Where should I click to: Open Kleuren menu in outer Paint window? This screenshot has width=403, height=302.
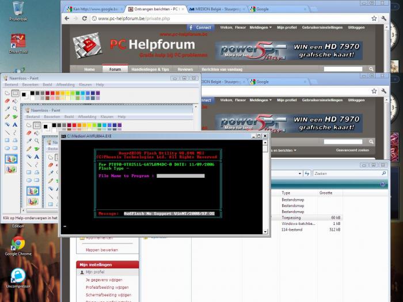click(x=85, y=85)
